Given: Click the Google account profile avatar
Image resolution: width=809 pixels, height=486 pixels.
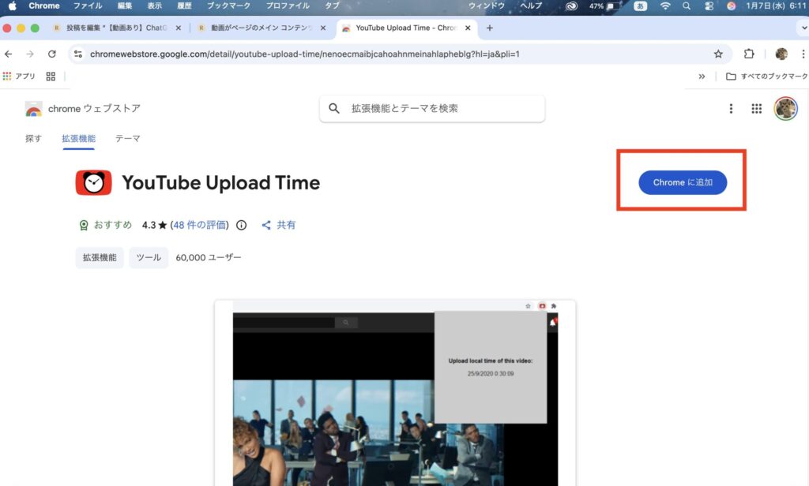Looking at the screenshot, I should (785, 109).
